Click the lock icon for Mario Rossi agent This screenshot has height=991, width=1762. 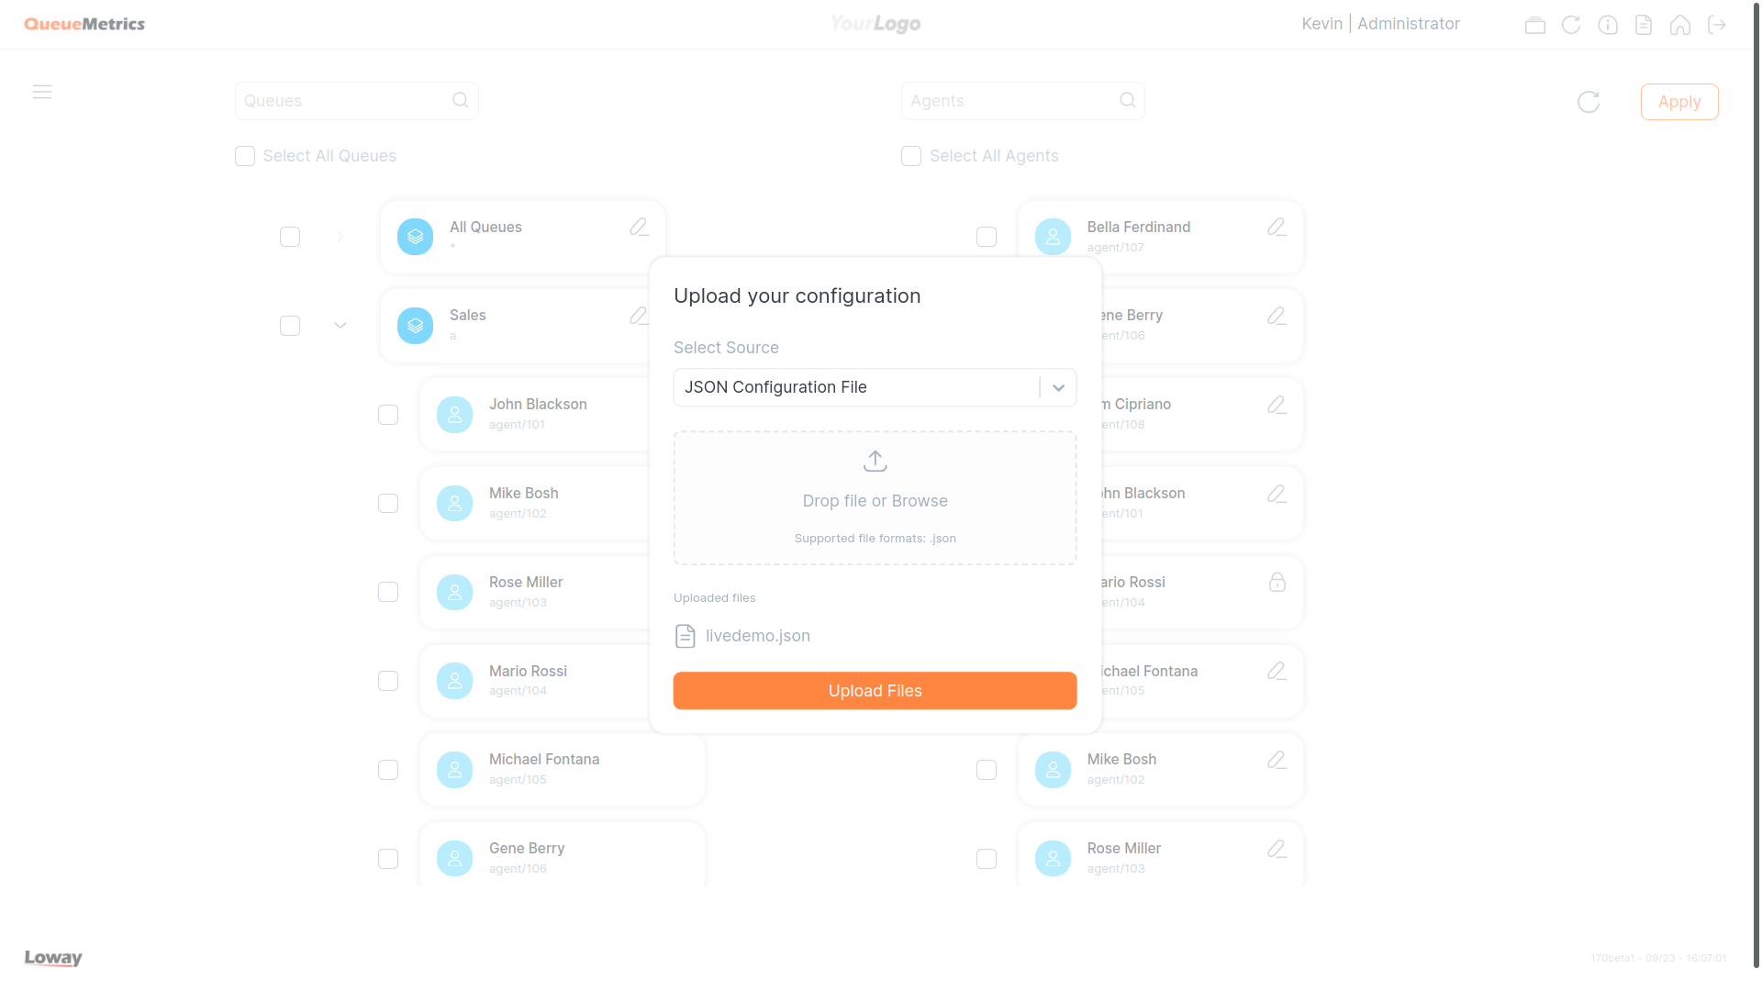point(1277,582)
